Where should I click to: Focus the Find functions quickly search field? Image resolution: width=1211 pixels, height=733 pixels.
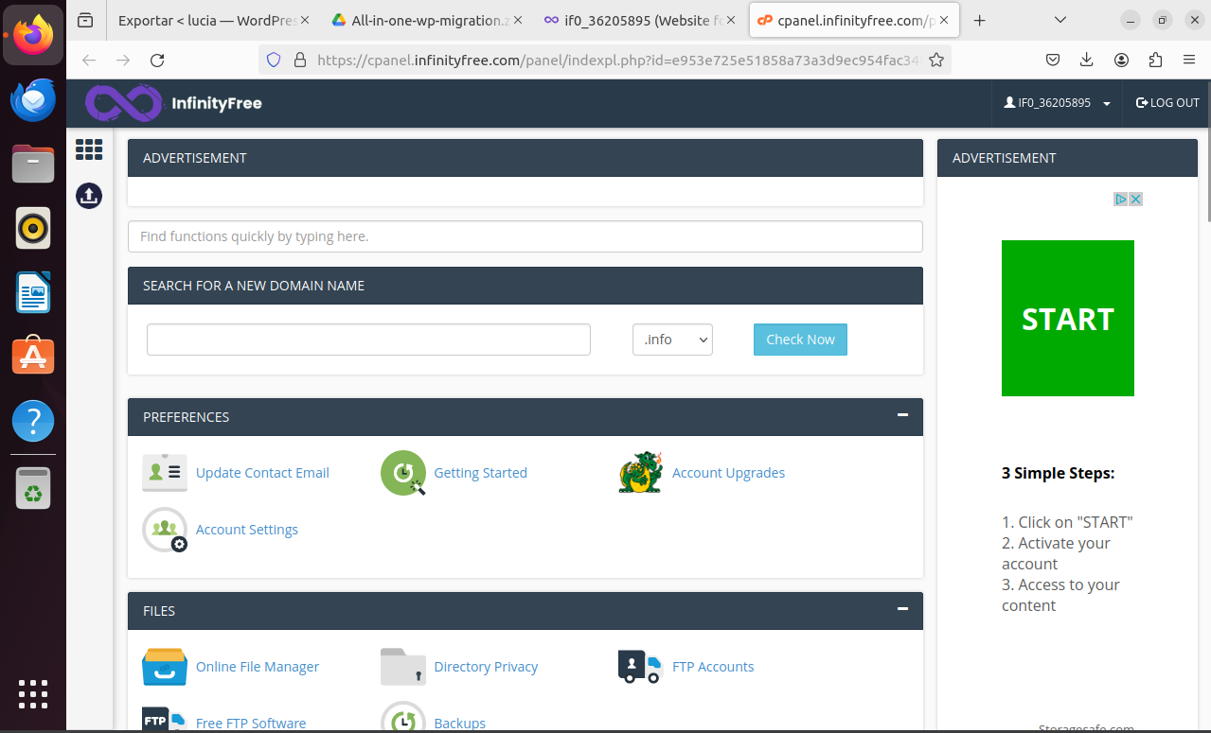pyautogui.click(x=525, y=236)
